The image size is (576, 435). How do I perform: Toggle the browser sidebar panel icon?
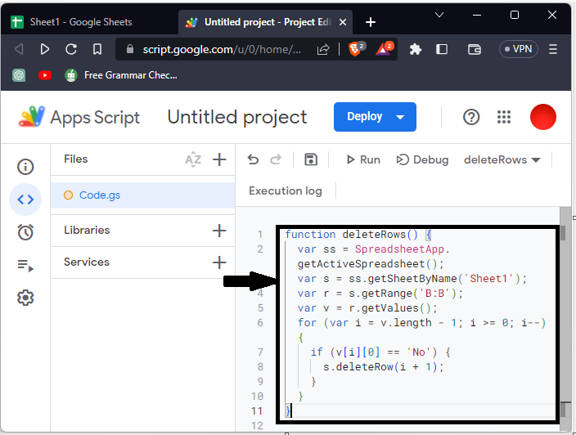[x=442, y=49]
